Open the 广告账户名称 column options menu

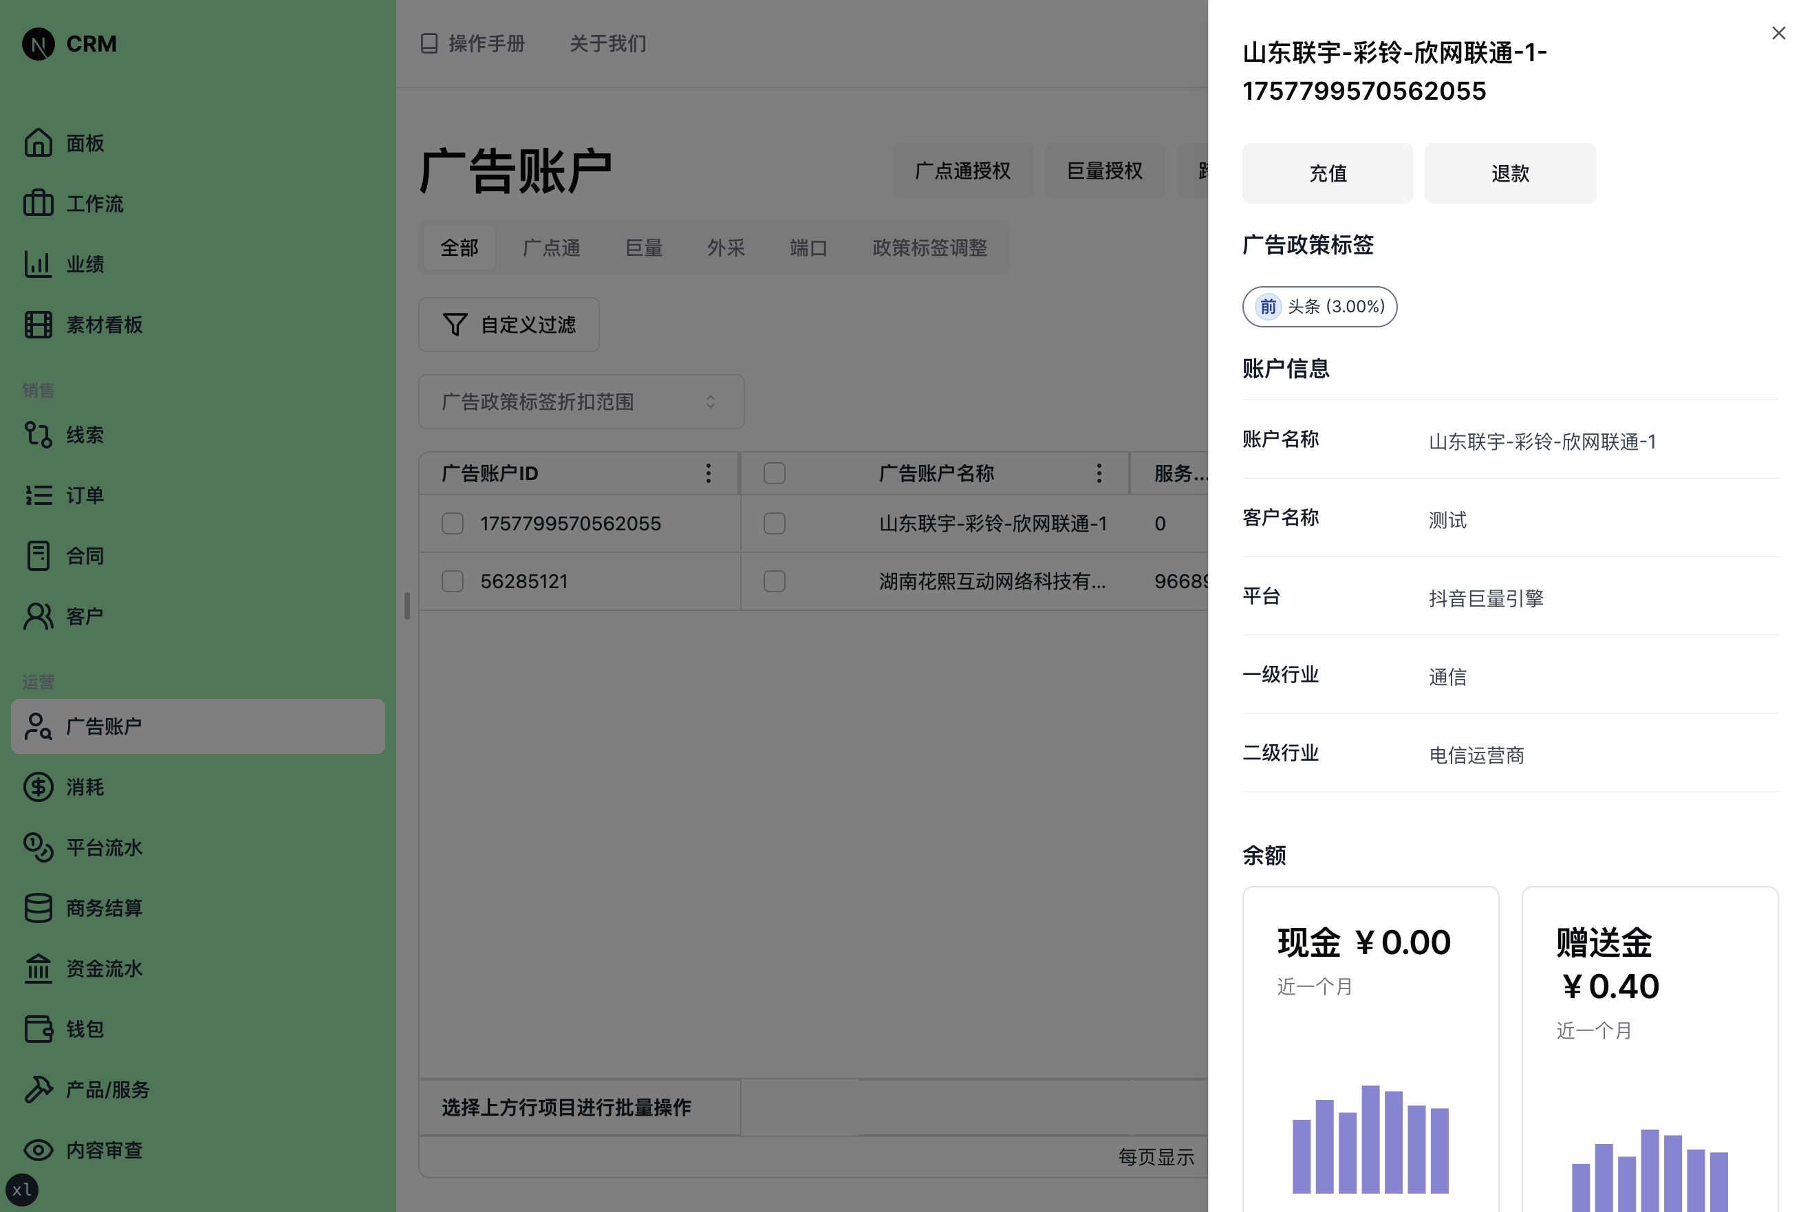point(1099,473)
